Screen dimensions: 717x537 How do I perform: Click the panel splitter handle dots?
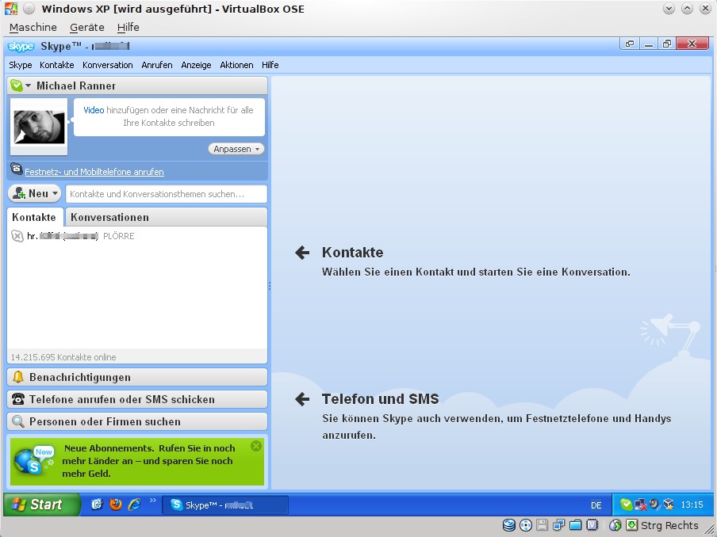pos(270,286)
